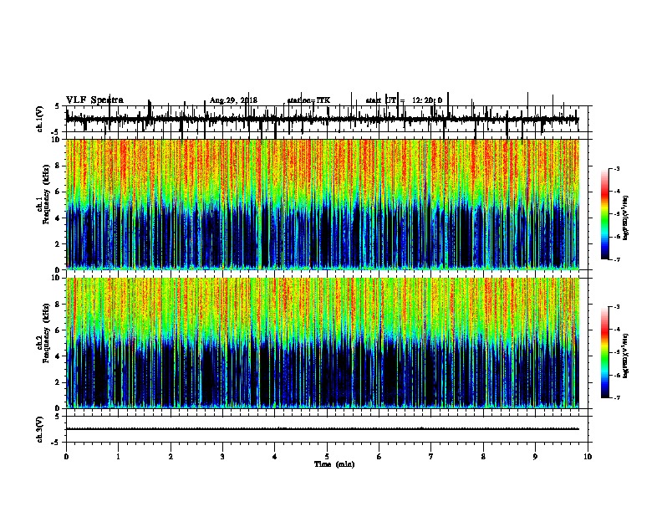Click time axis tick label "7"
Image resolution: width=662 pixels, height=512 pixels.
(x=431, y=457)
